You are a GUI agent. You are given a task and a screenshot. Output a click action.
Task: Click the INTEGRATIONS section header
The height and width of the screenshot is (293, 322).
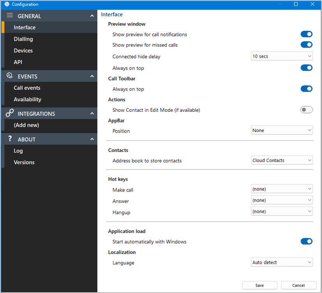click(x=49, y=113)
